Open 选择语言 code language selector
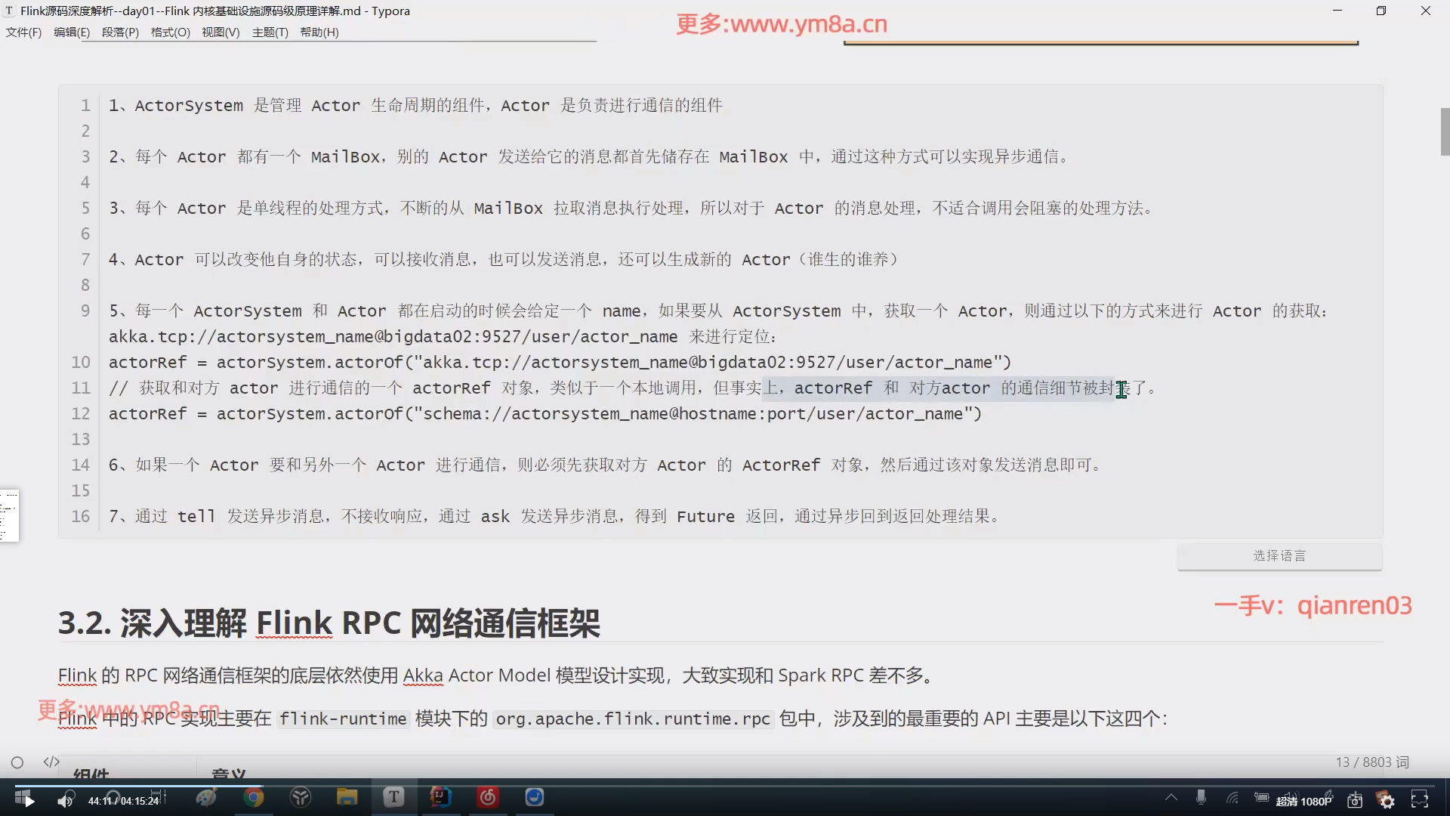1450x816 pixels. click(x=1279, y=556)
